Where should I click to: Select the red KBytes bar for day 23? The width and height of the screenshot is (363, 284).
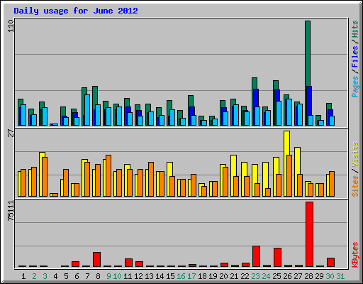click(256, 256)
